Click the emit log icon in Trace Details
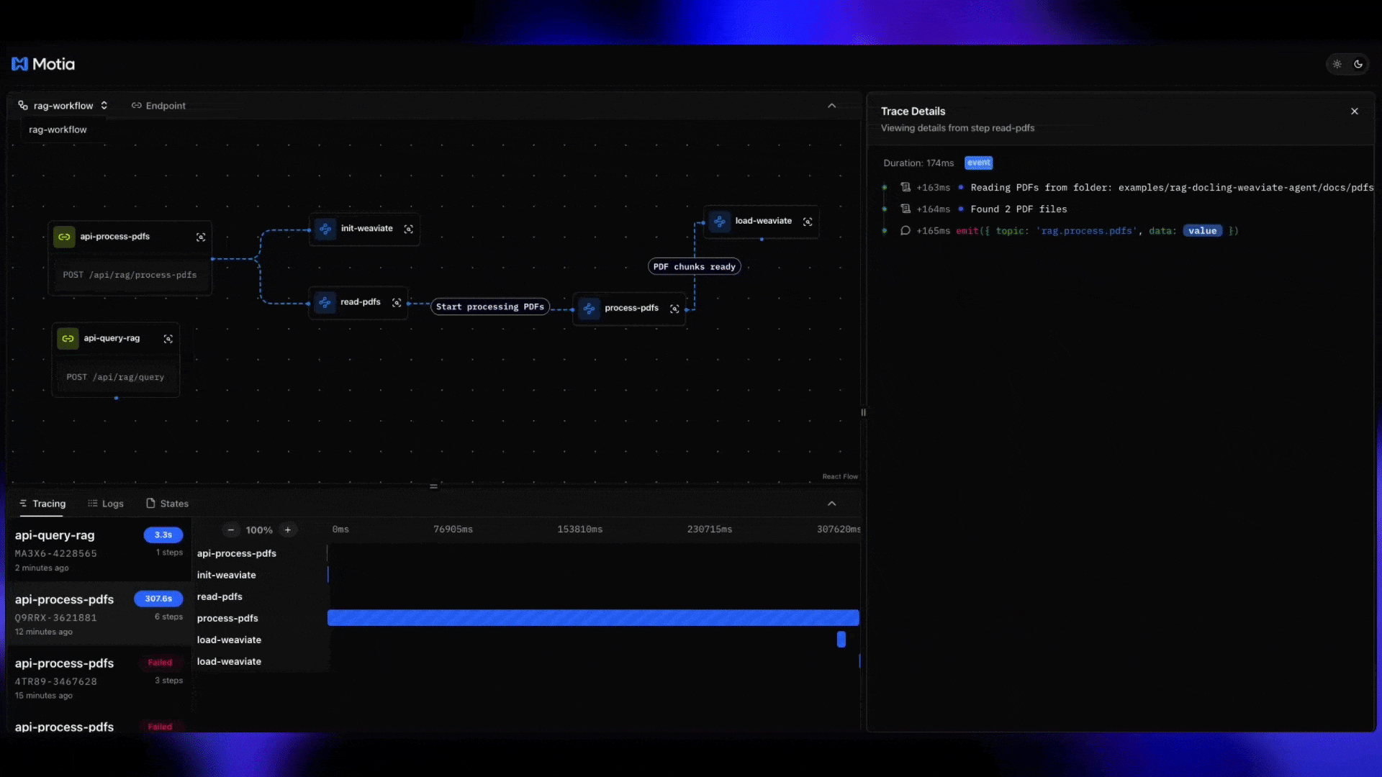The height and width of the screenshot is (777, 1382). [905, 231]
